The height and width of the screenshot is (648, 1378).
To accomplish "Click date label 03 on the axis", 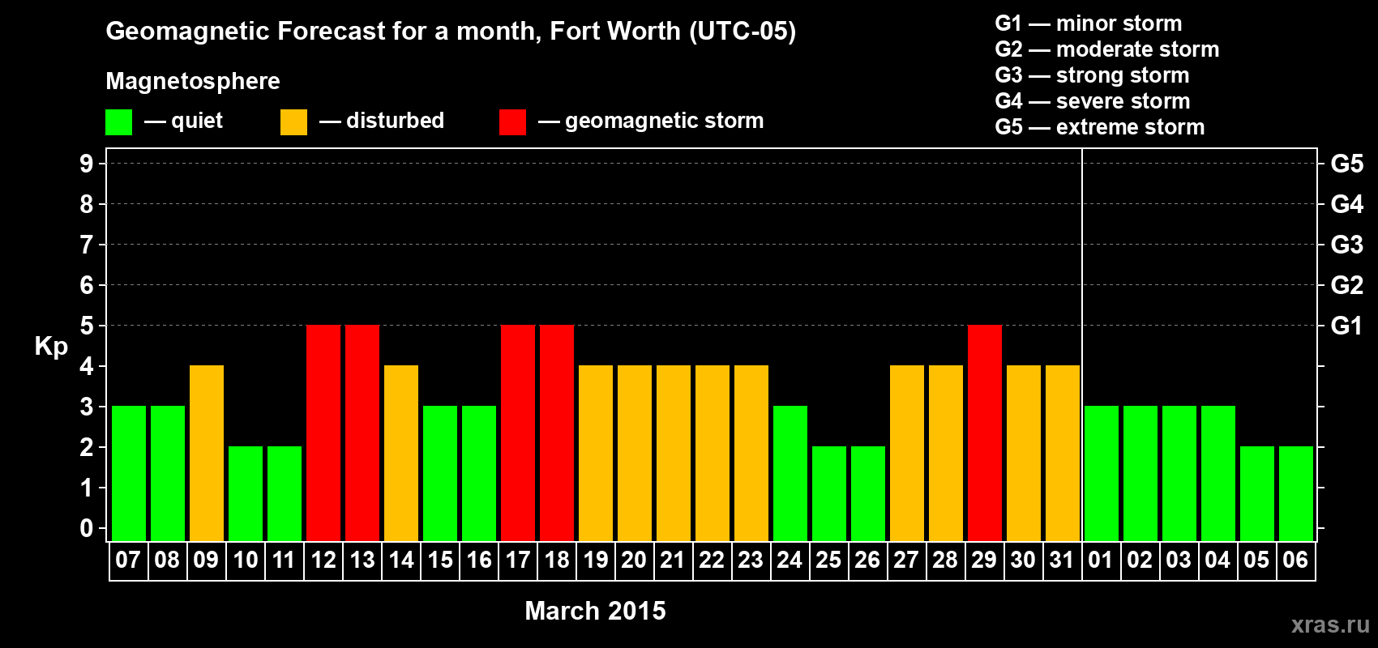I will (1179, 560).
